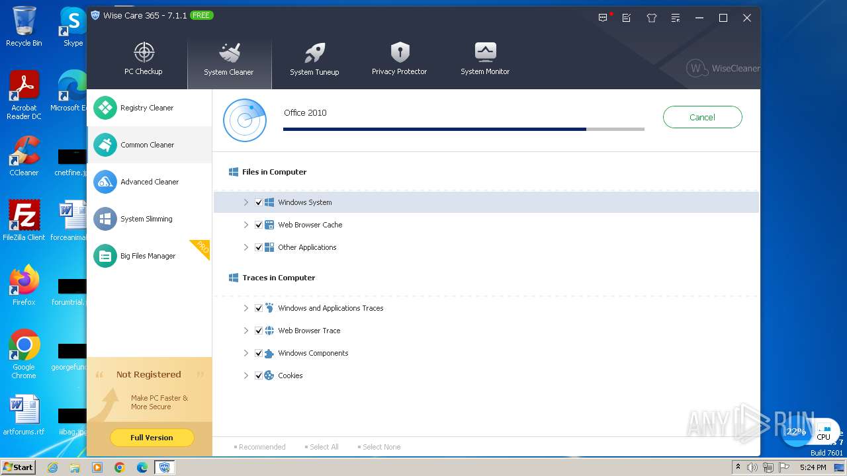Expand the Web Browser Cache category
This screenshot has width=847, height=476.
click(245, 225)
